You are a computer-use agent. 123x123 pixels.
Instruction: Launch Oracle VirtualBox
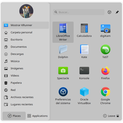84,96
